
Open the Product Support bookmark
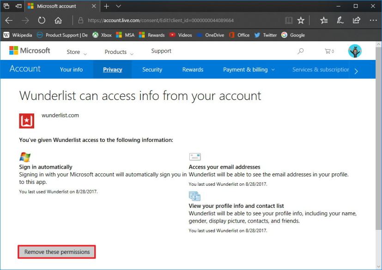click(x=62, y=35)
